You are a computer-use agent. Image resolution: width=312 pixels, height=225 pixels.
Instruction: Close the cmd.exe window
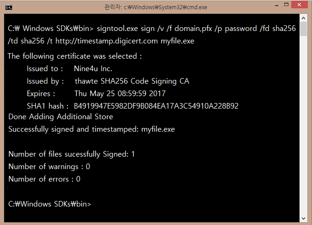click(x=299, y=5)
